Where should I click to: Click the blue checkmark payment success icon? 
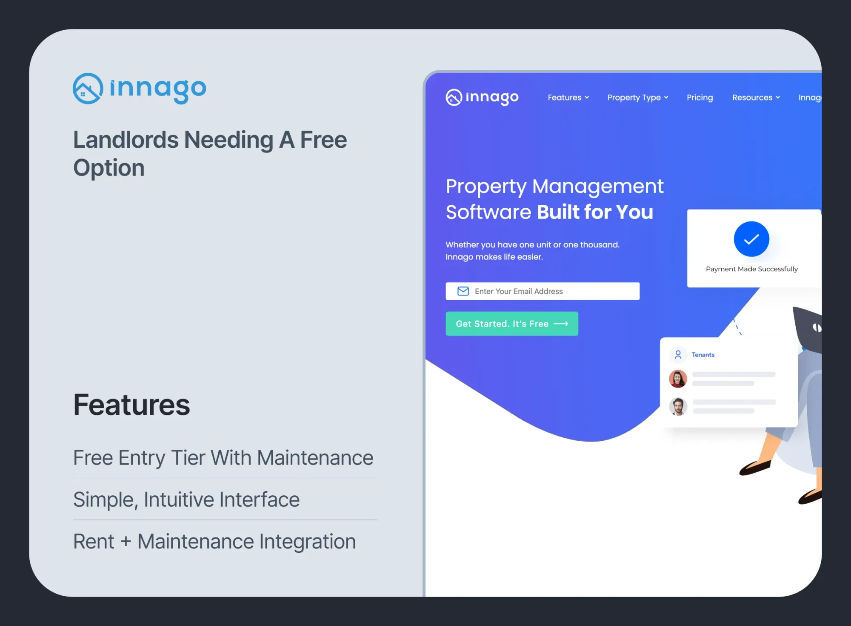click(x=751, y=239)
